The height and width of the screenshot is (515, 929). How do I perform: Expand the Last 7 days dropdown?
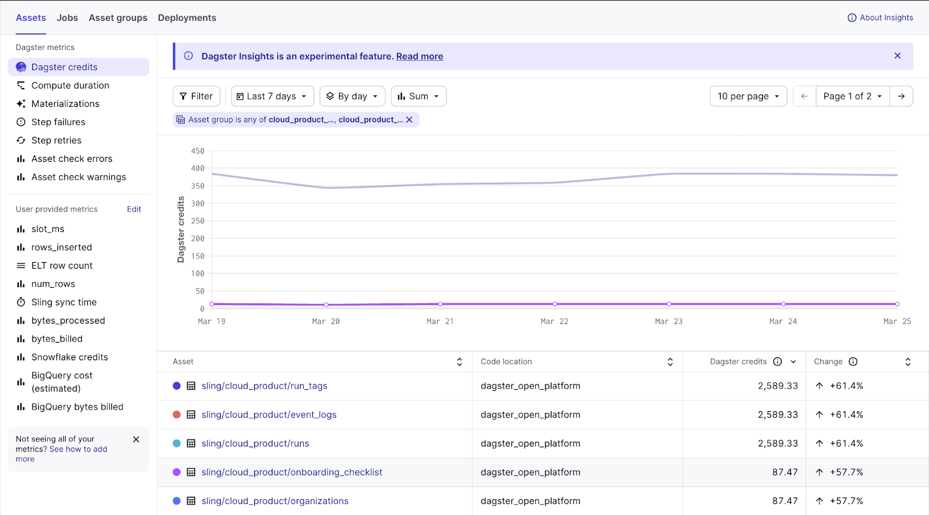tap(272, 96)
